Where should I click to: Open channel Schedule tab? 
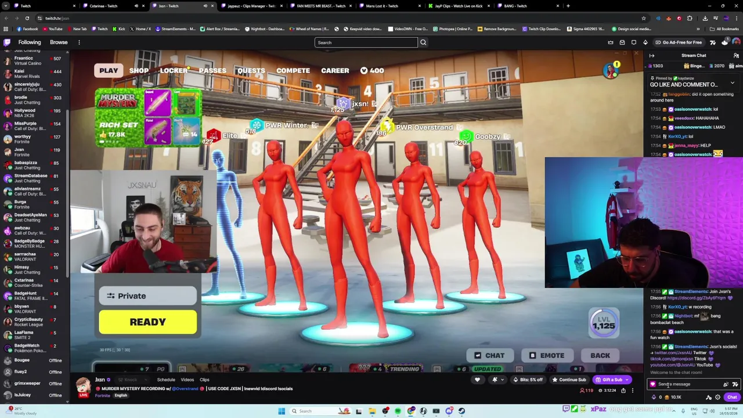165,380
